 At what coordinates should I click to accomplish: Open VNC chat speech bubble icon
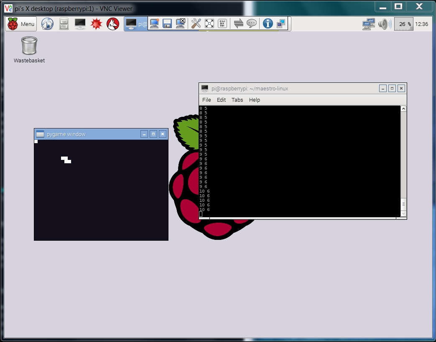(252, 24)
